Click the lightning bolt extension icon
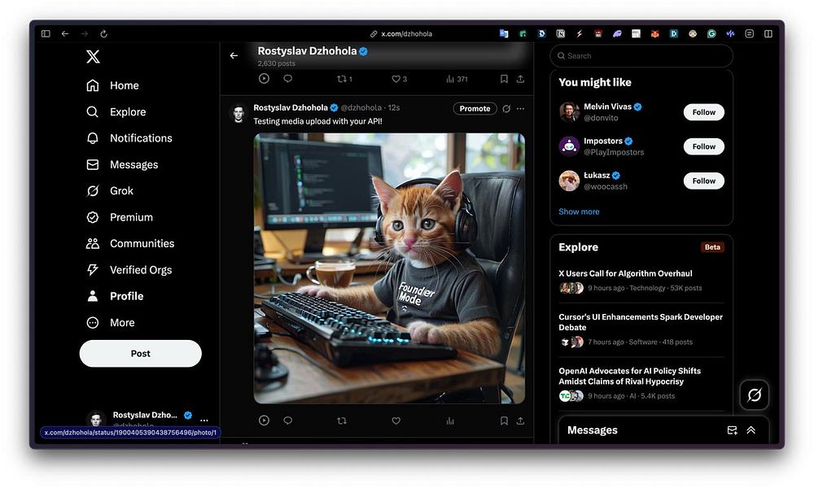Screen dimensions: 814x488 580,33
